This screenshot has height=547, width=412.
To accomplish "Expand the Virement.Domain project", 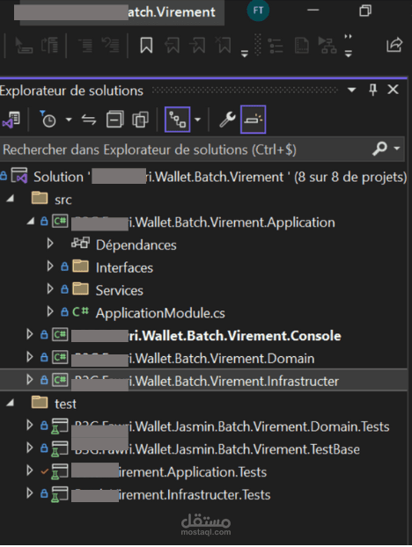I will 30,357.
